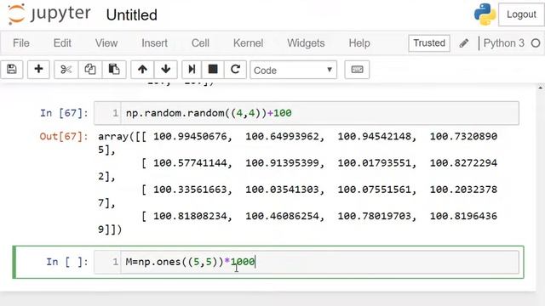
Task: Click output value 100.33561663
Action: click(x=190, y=190)
